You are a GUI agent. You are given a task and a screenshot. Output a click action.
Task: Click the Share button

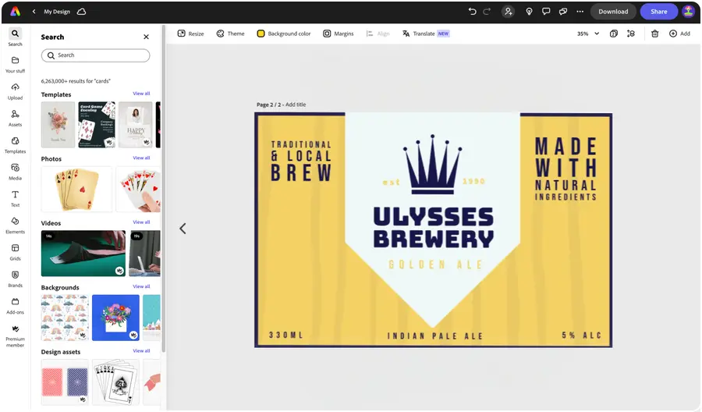[x=658, y=12]
